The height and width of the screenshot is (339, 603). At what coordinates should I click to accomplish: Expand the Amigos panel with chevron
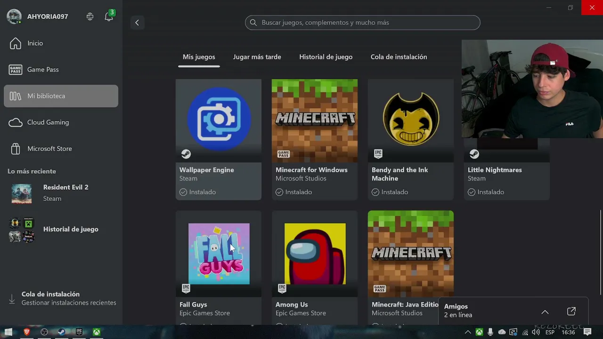point(545,312)
